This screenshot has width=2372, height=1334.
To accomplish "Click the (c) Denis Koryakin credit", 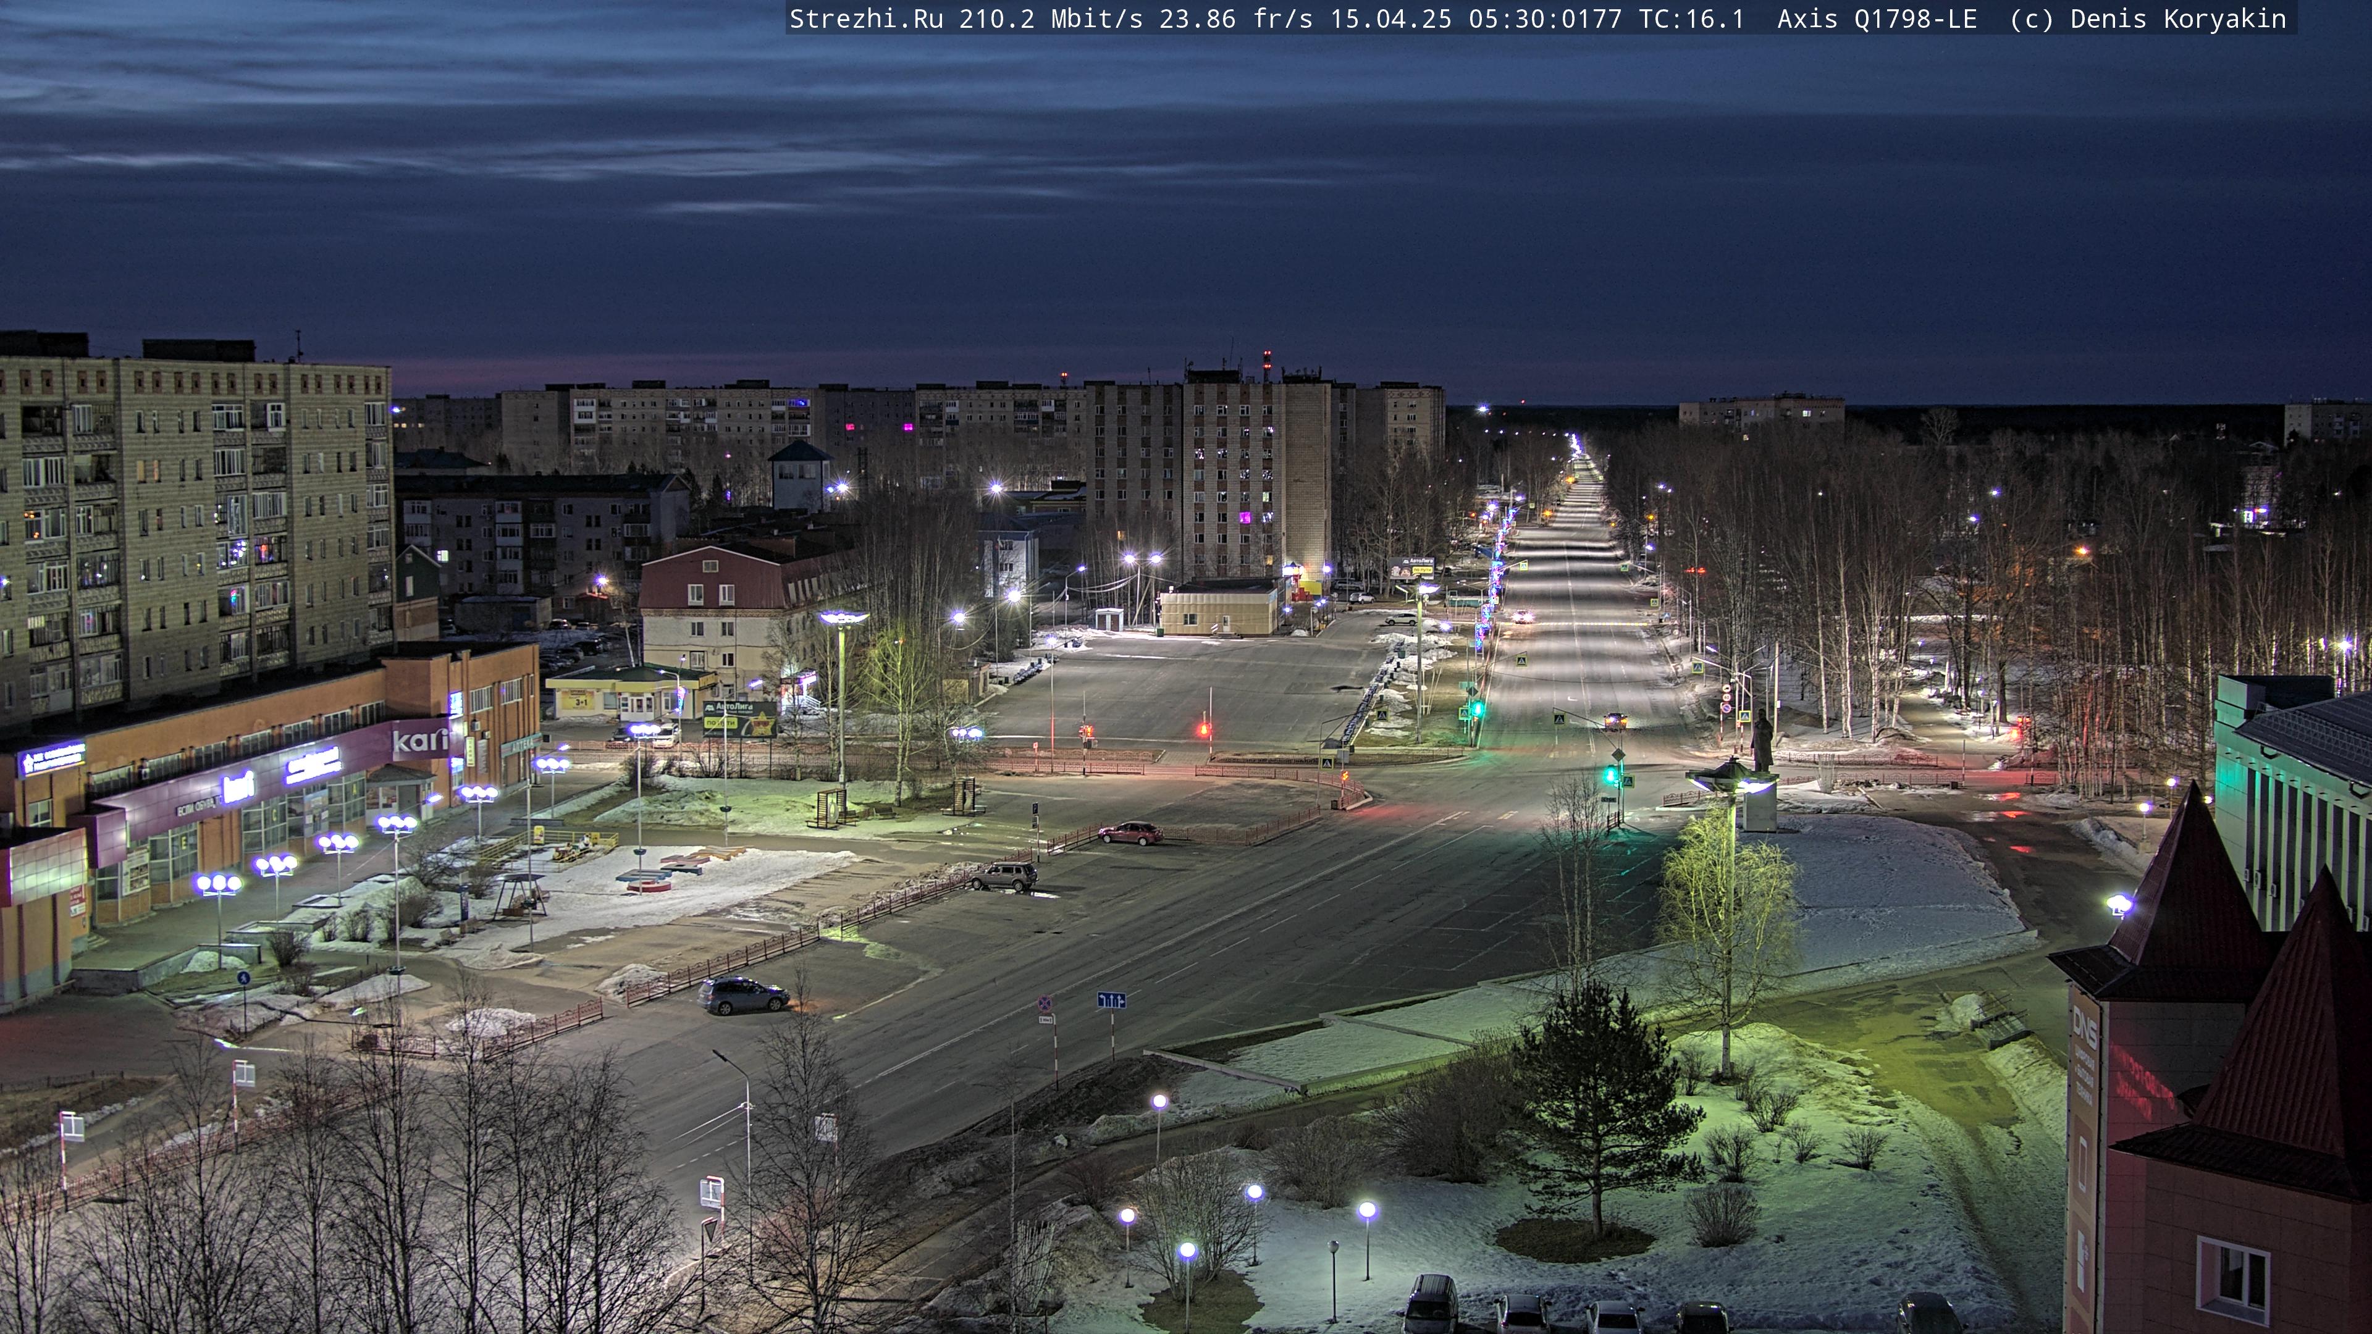I will (x=2147, y=19).
